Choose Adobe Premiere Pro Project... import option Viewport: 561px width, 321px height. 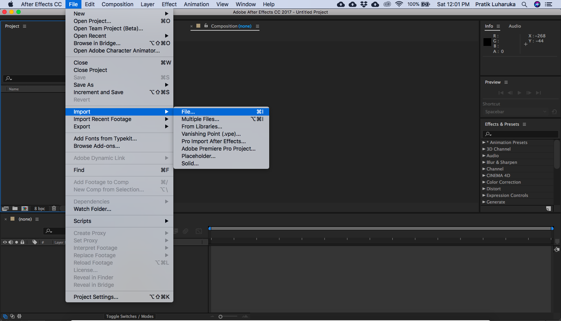coord(221,149)
